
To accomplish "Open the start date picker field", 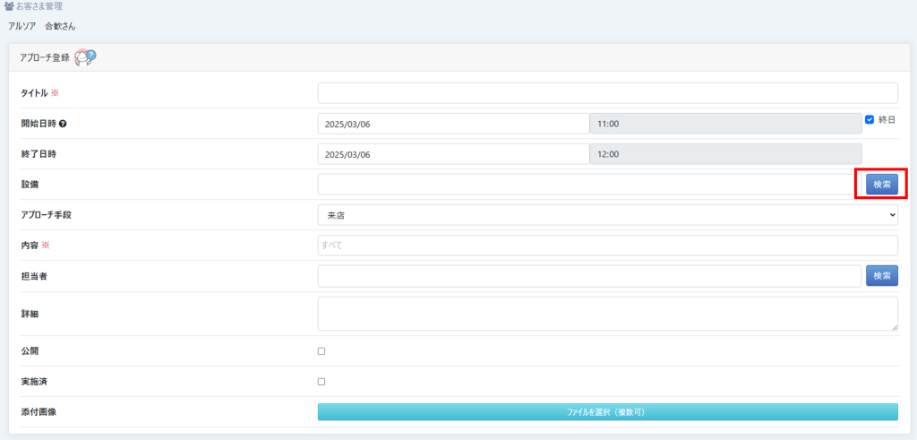I will coord(453,124).
